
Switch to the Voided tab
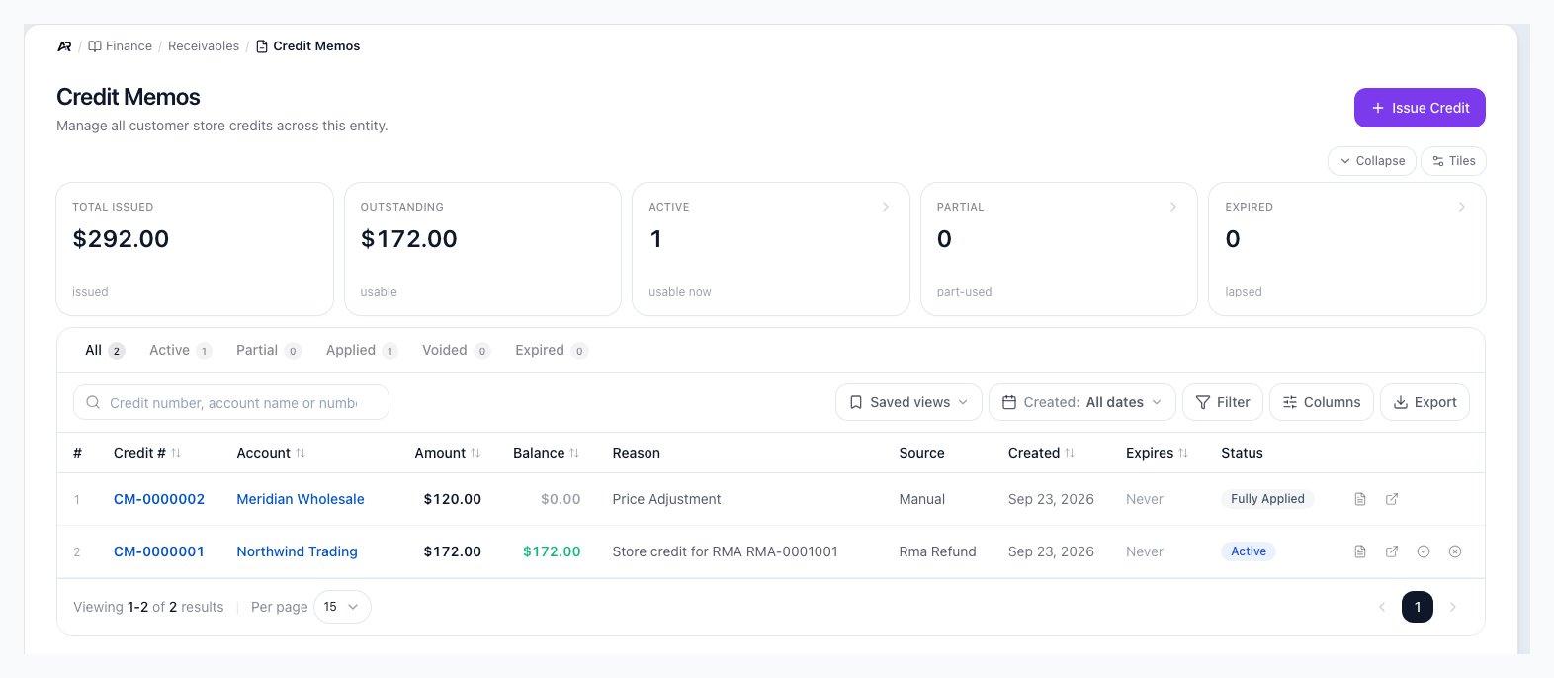[455, 350]
